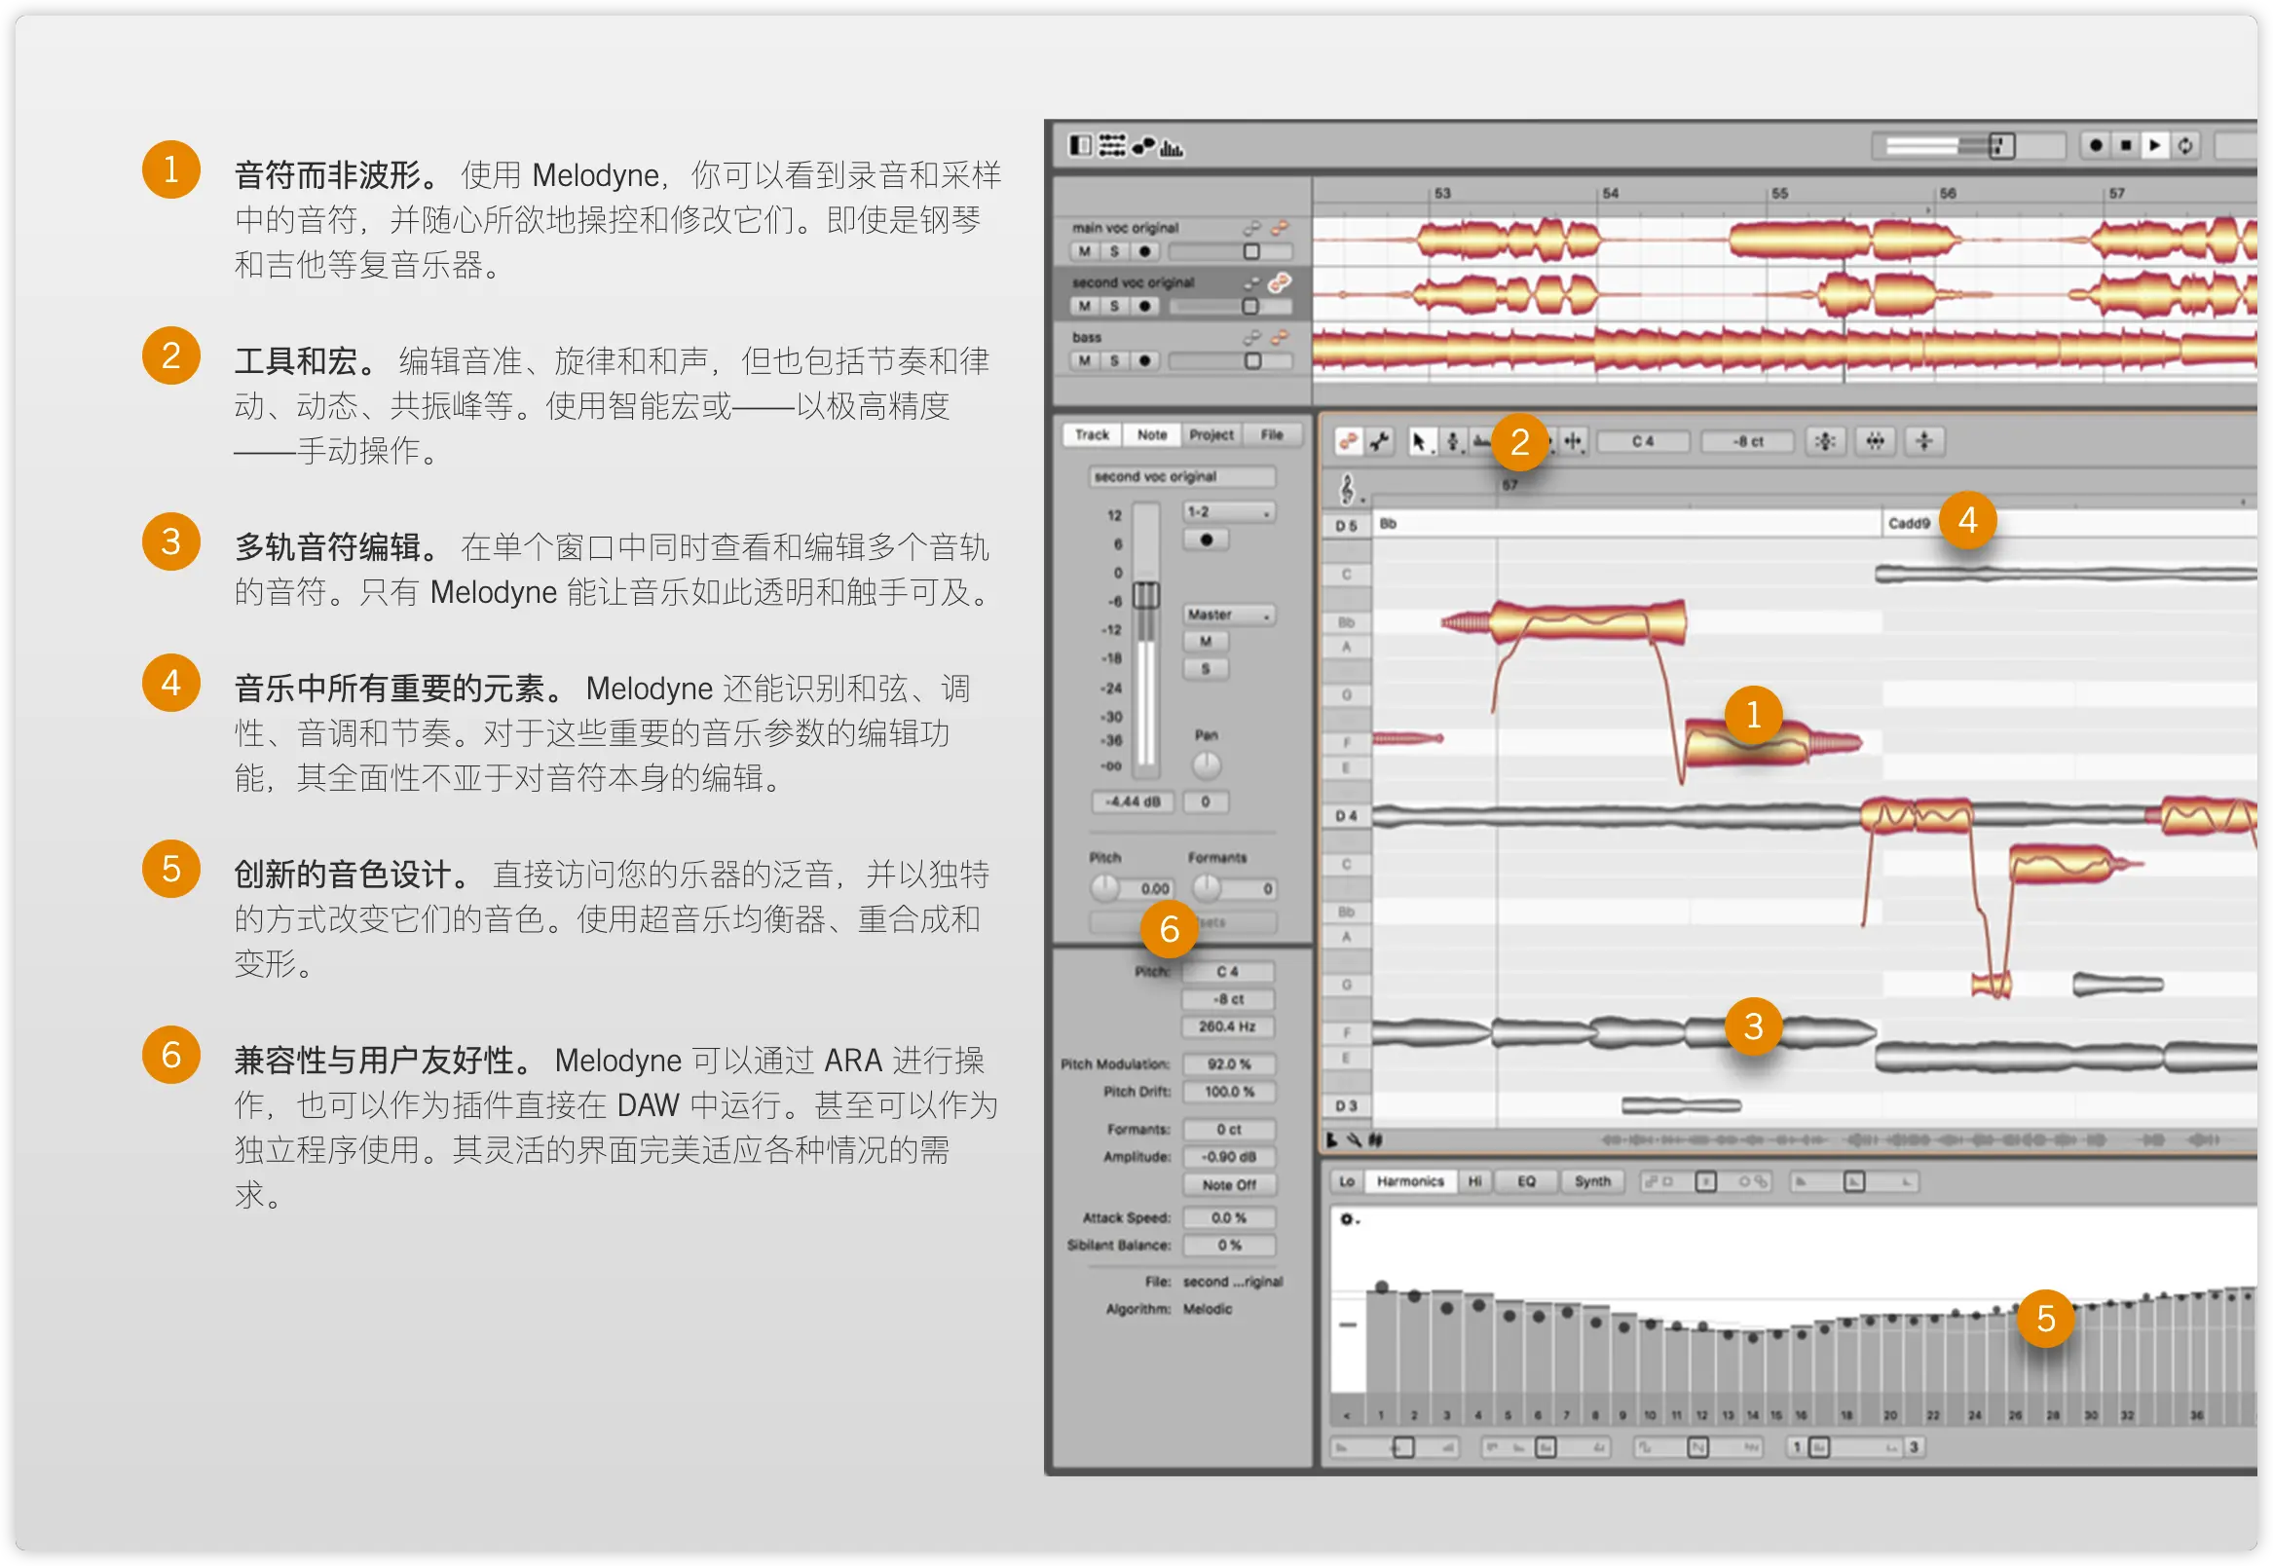The height and width of the screenshot is (1566, 2273).
Task: Open the Sound Editor bars icon
Action: (x=1173, y=147)
